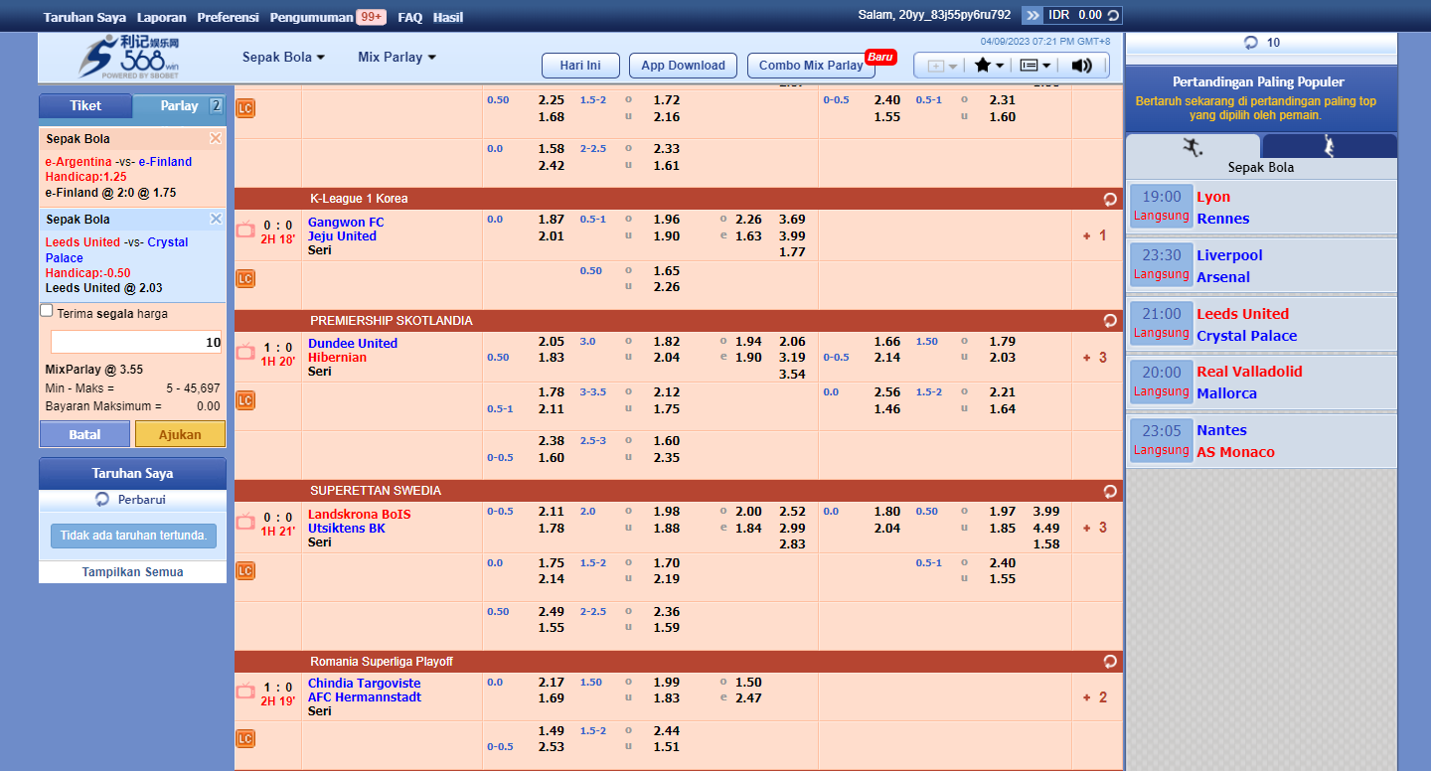Select the basketball tab in popular matches
This screenshot has height=771, width=1431.
coord(1329,146)
